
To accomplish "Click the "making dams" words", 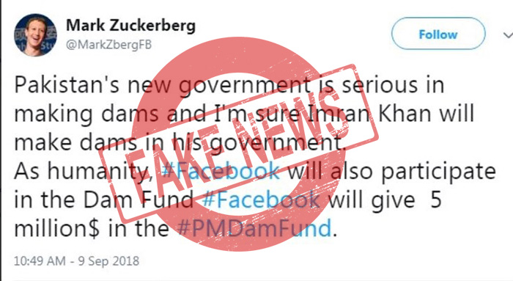I will (86, 114).
